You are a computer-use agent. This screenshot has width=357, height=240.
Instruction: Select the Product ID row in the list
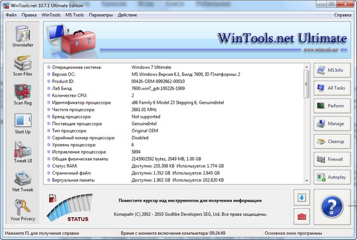[x=173, y=81]
